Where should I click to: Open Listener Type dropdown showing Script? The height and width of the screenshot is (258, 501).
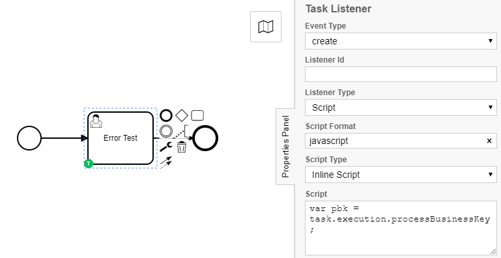tap(401, 107)
